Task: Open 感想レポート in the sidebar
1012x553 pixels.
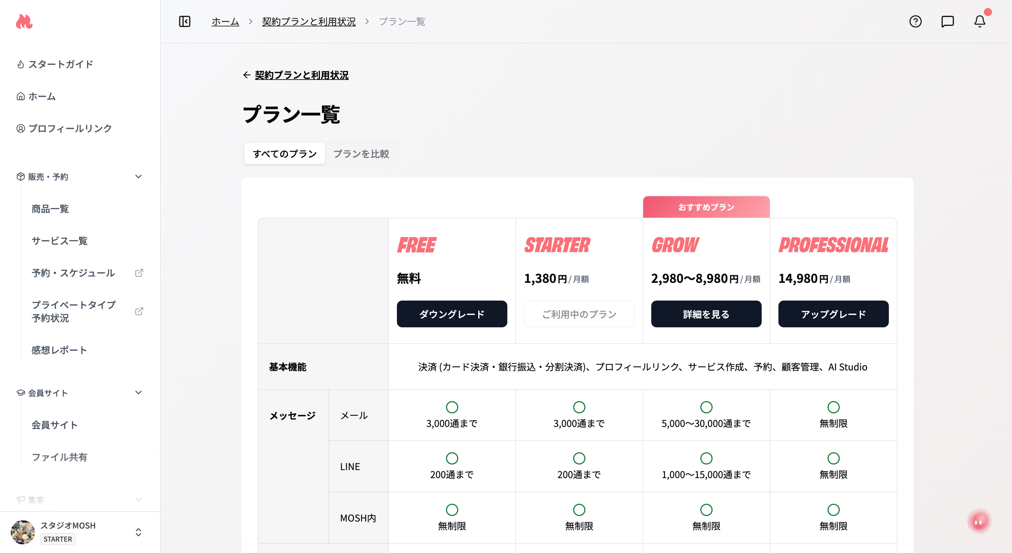Action: point(59,350)
